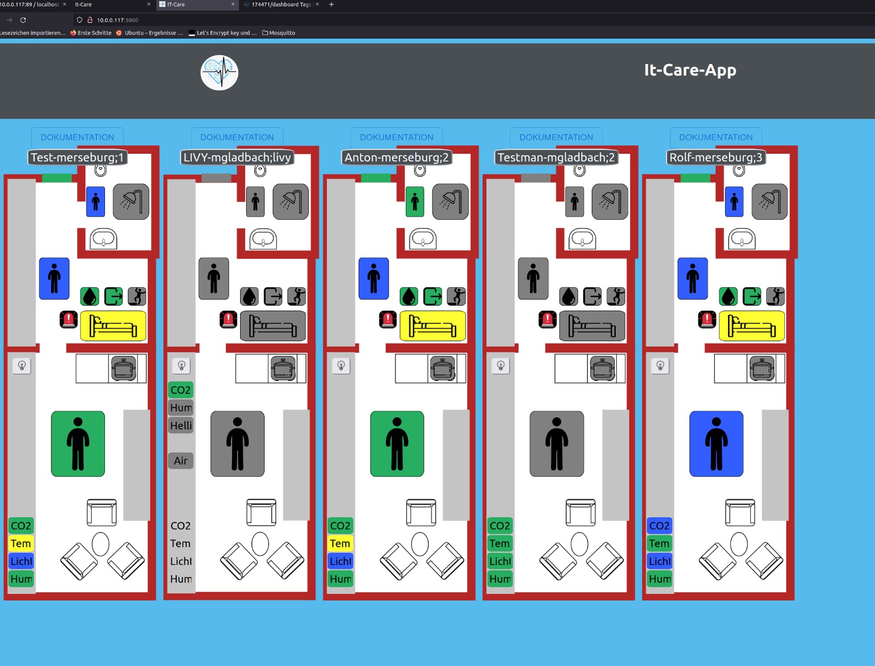875x666 pixels.
Task: Click the shower icon in LIVY-mgladbach room
Action: (x=290, y=202)
